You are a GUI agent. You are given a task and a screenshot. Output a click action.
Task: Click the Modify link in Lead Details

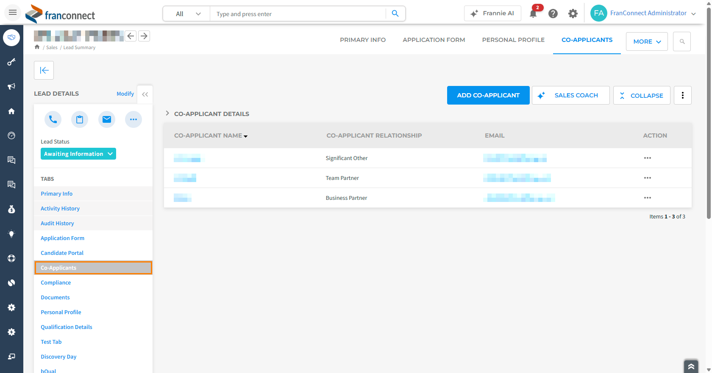[125, 94]
